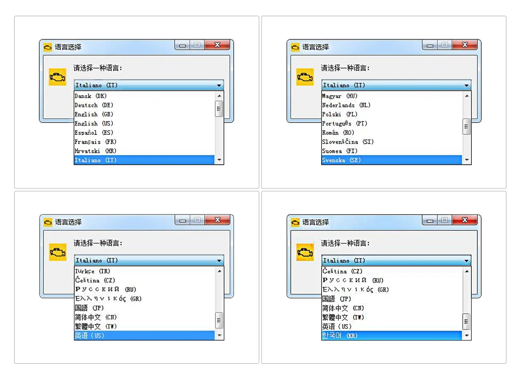Select unhighlighted 英语 (US) above 한국어

point(392,326)
